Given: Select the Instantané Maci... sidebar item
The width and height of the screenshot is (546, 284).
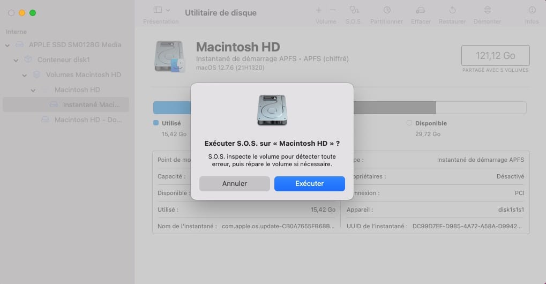Looking at the screenshot, I should pyautogui.click(x=91, y=104).
